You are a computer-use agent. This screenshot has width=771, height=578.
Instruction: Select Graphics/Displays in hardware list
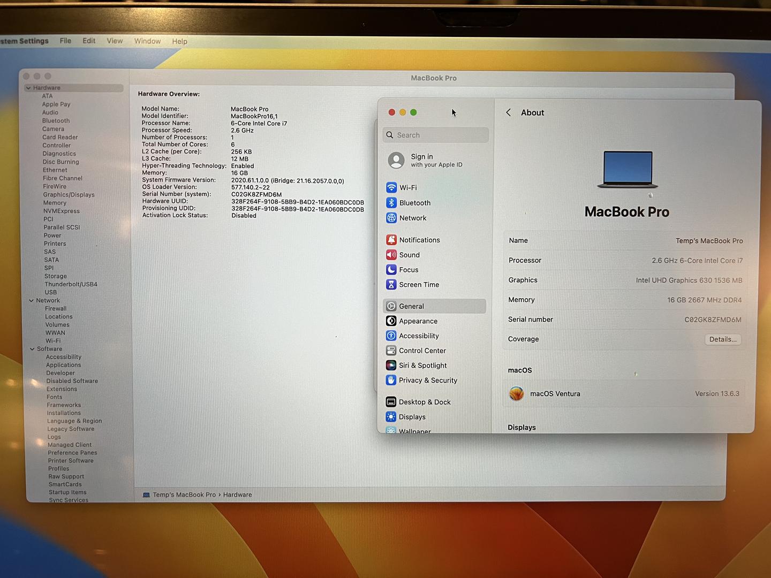[x=69, y=195]
